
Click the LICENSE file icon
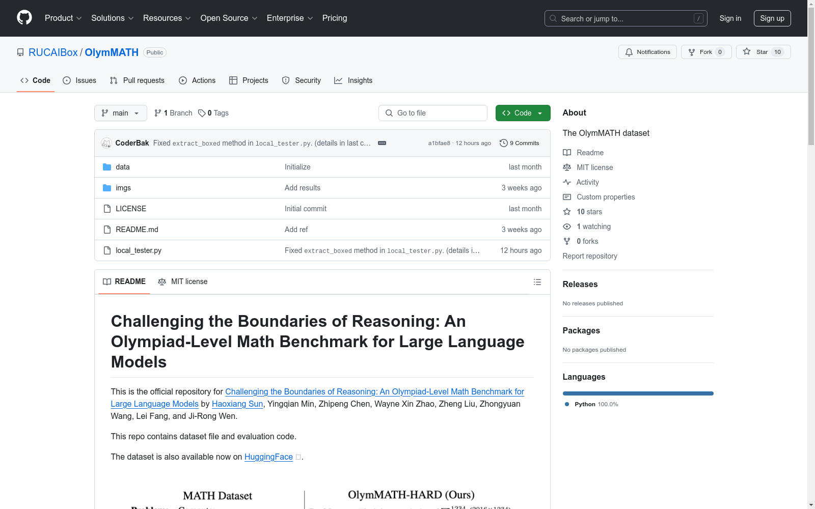coord(107,209)
